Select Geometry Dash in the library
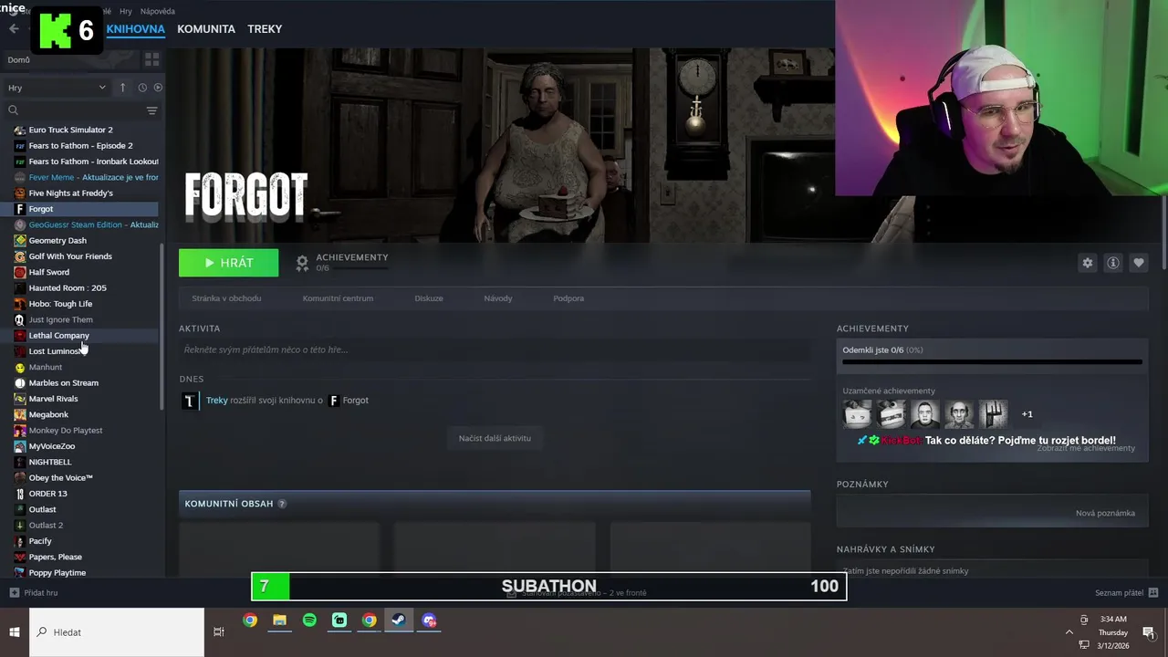1168x657 pixels. coord(57,241)
